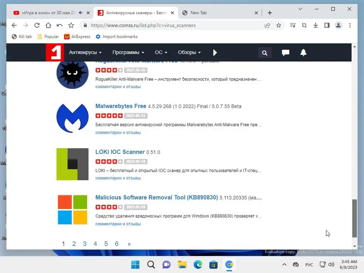Open comments for RogueKiller Anti-Malware
The width and height of the screenshot is (364, 273).
coord(118,87)
